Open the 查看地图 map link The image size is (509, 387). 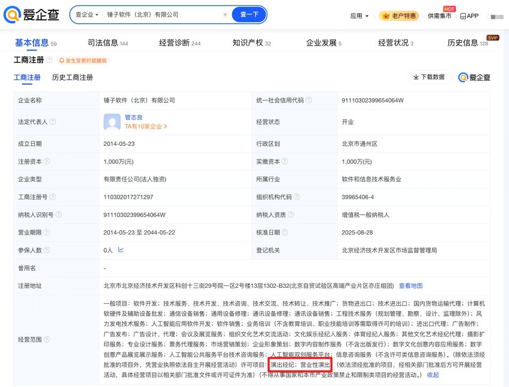click(x=411, y=286)
